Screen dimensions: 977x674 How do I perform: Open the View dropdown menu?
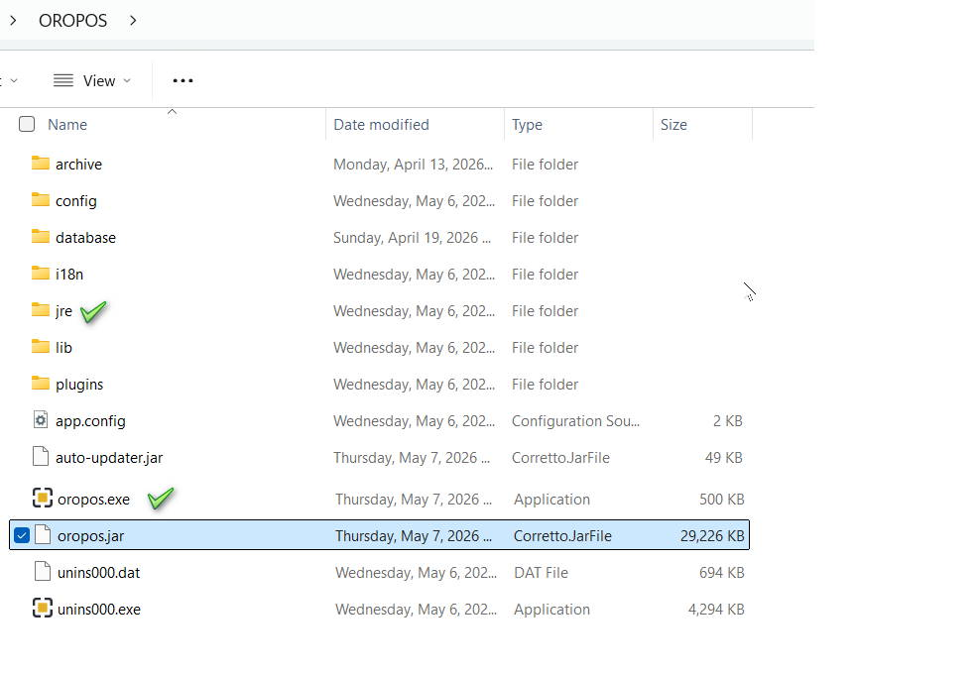[92, 81]
